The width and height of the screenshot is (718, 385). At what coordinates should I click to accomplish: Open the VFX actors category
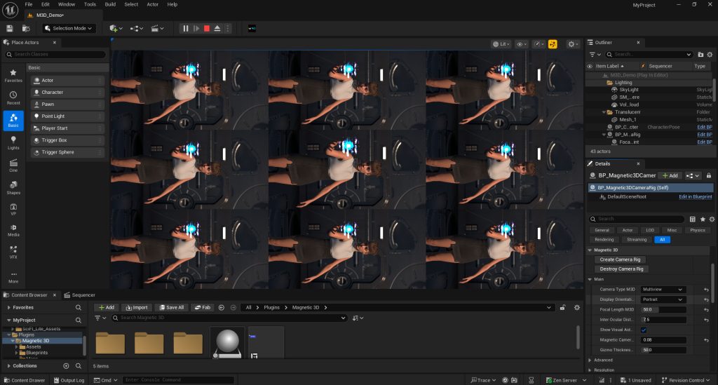tap(13, 251)
